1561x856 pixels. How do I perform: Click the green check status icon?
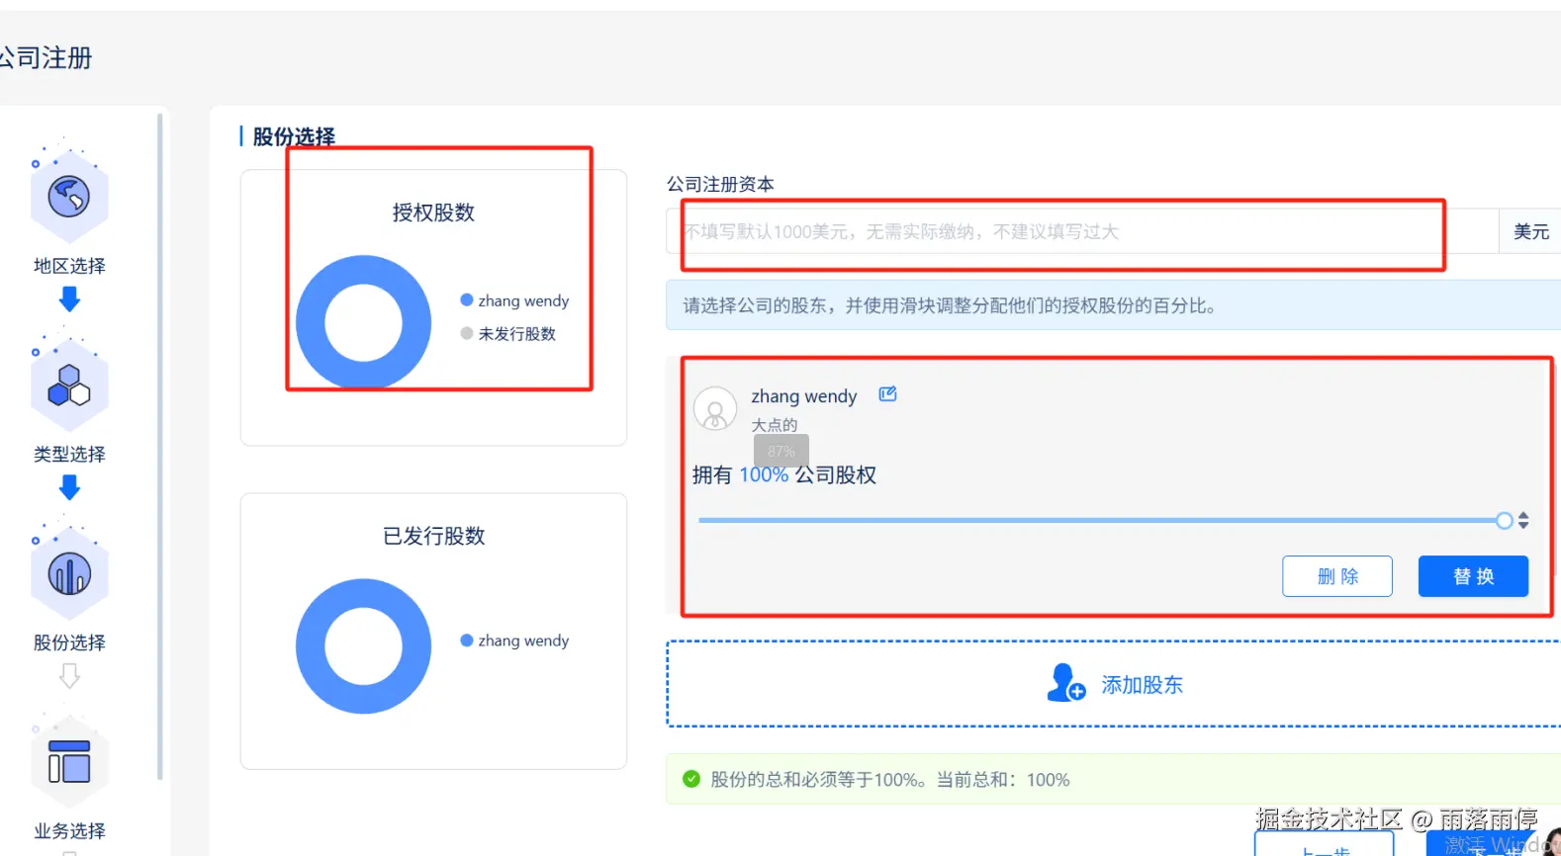click(x=691, y=779)
